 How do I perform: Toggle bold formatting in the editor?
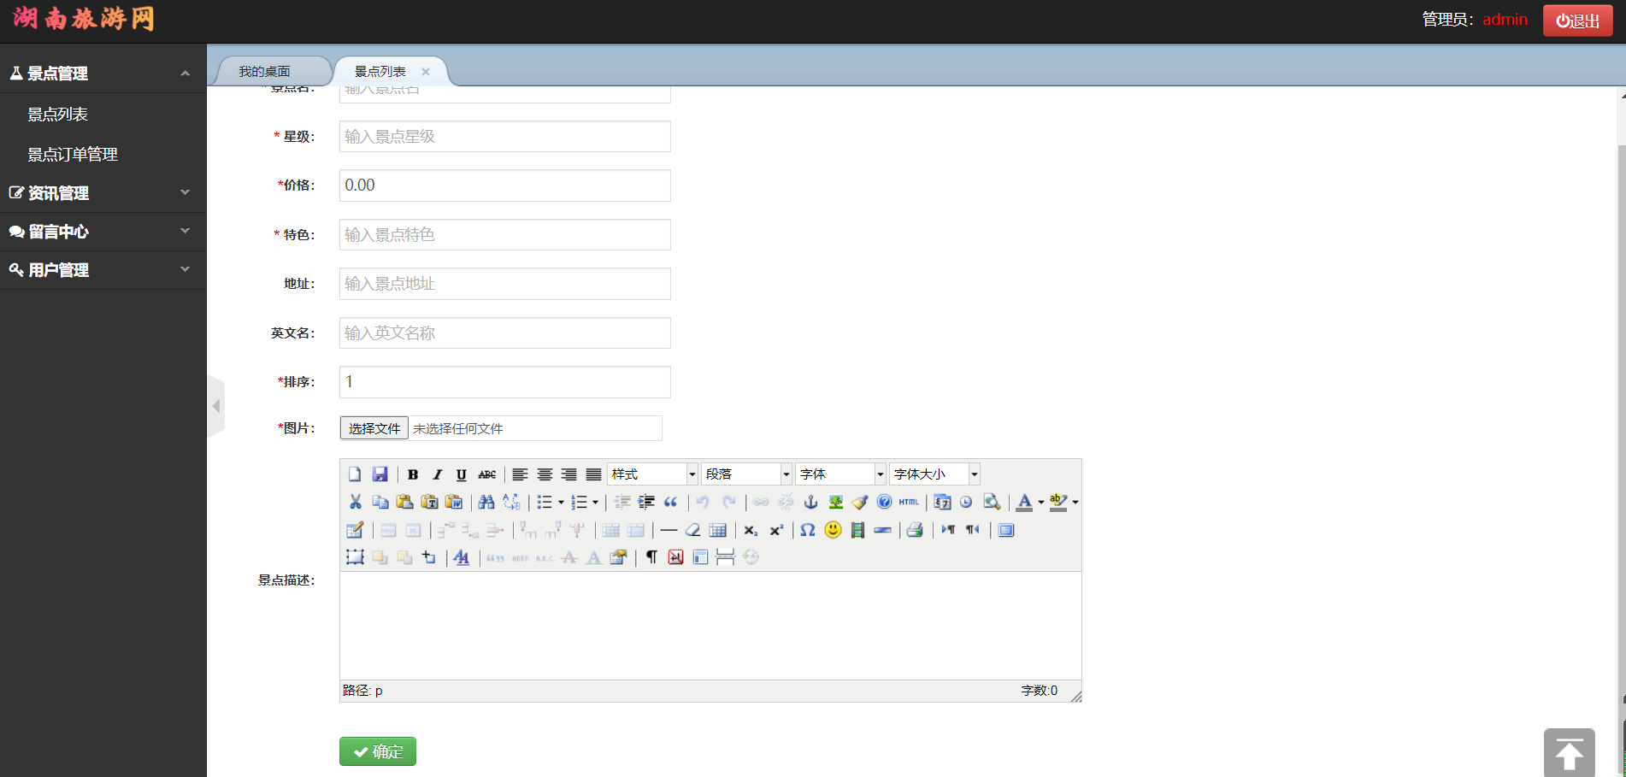tap(413, 474)
